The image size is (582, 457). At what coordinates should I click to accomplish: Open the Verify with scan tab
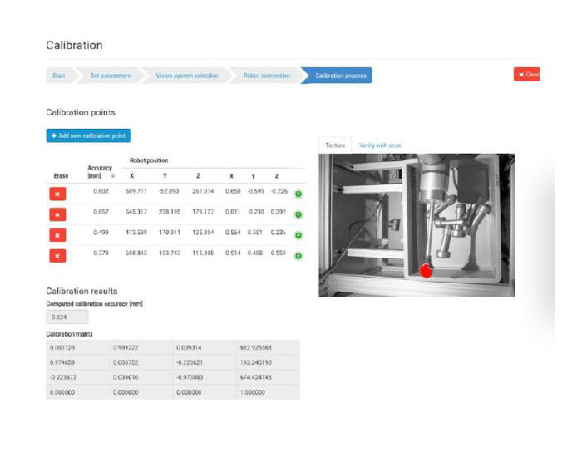coord(380,145)
